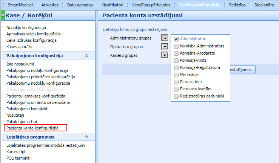Open the Operatoru grupas dropdown
Image resolution: width=279 pixels, height=163 pixels.
pyautogui.click(x=164, y=47)
